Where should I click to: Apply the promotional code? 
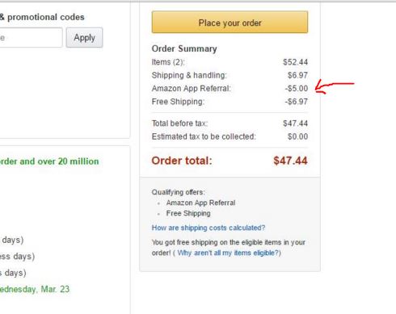(84, 38)
